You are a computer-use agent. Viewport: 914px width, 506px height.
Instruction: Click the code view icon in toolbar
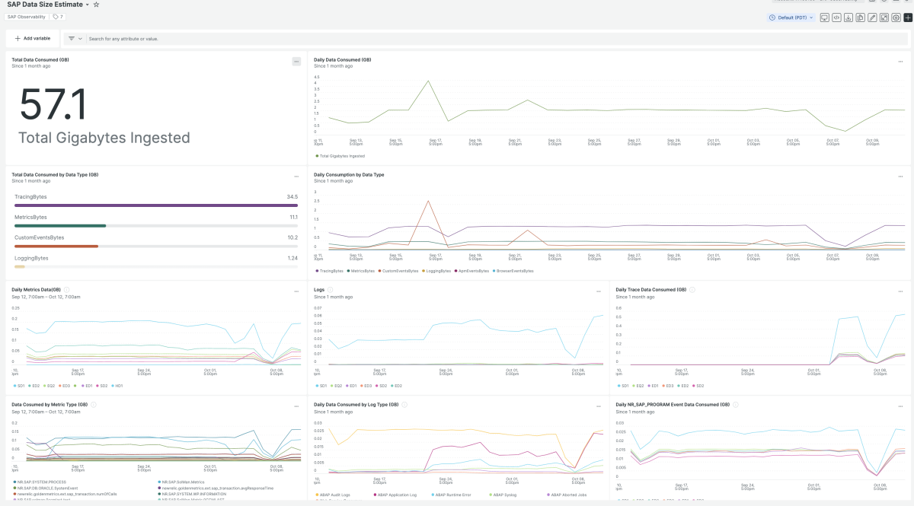click(836, 18)
